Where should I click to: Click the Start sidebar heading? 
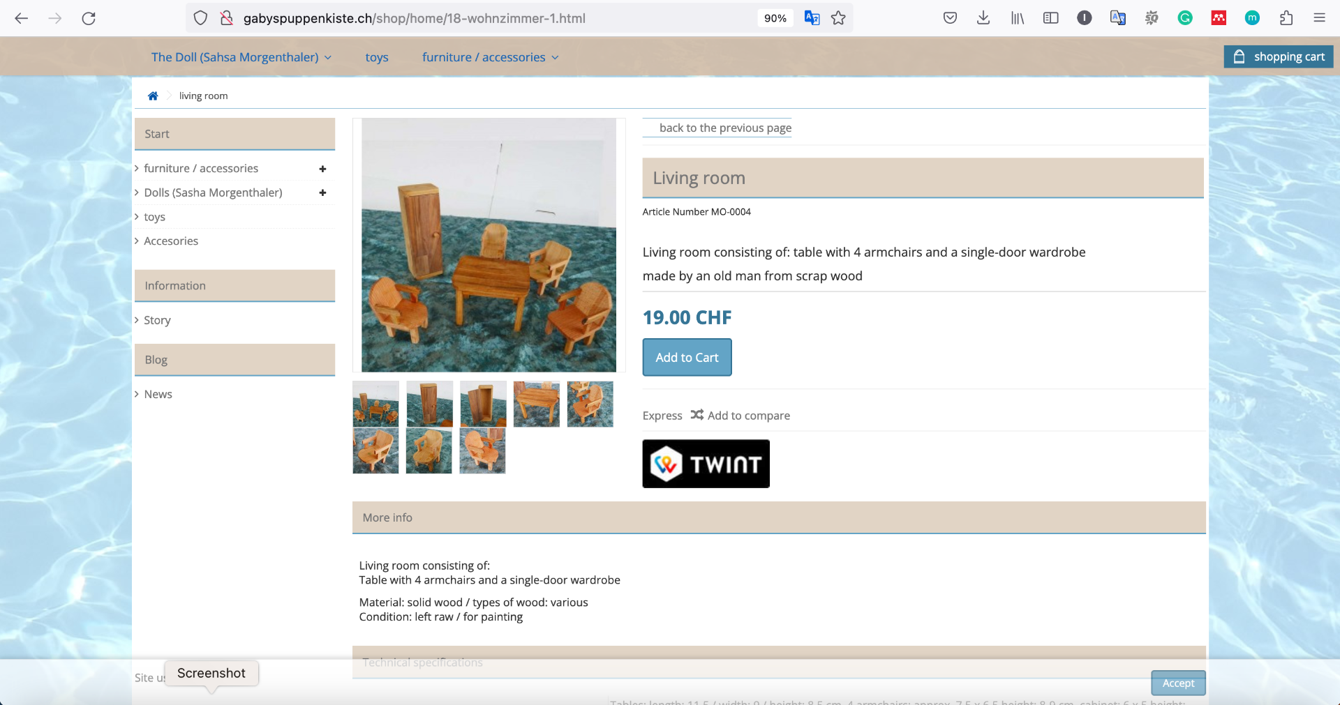[234, 134]
